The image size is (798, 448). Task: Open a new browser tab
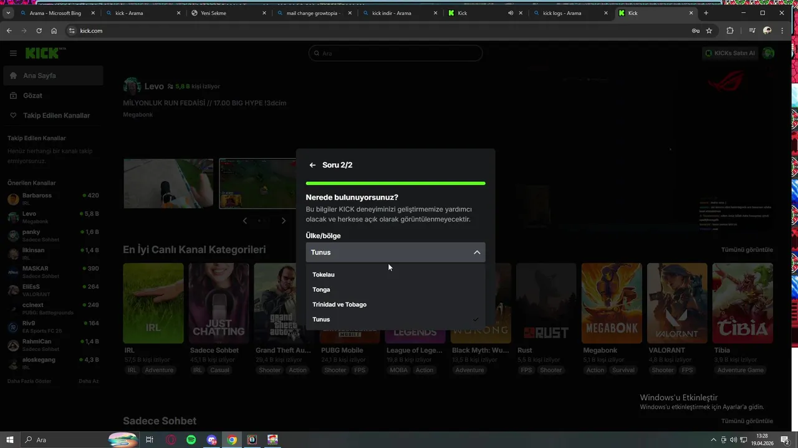pyautogui.click(x=706, y=12)
